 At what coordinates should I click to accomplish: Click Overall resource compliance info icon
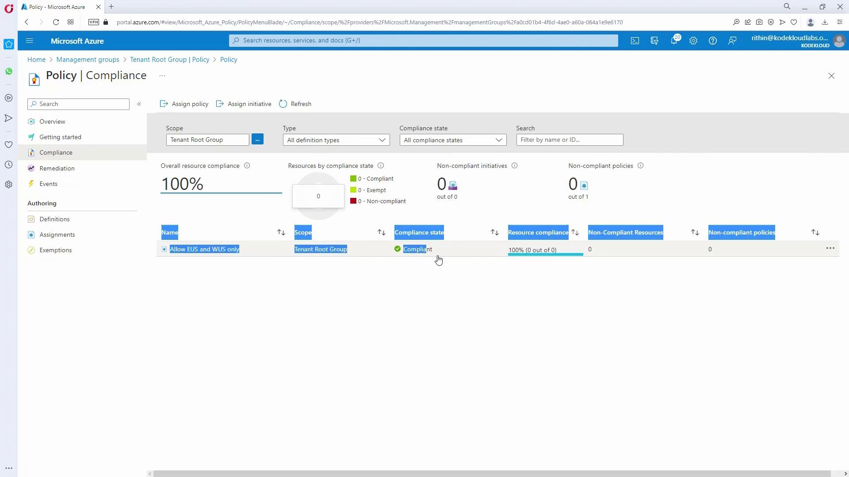point(247,166)
